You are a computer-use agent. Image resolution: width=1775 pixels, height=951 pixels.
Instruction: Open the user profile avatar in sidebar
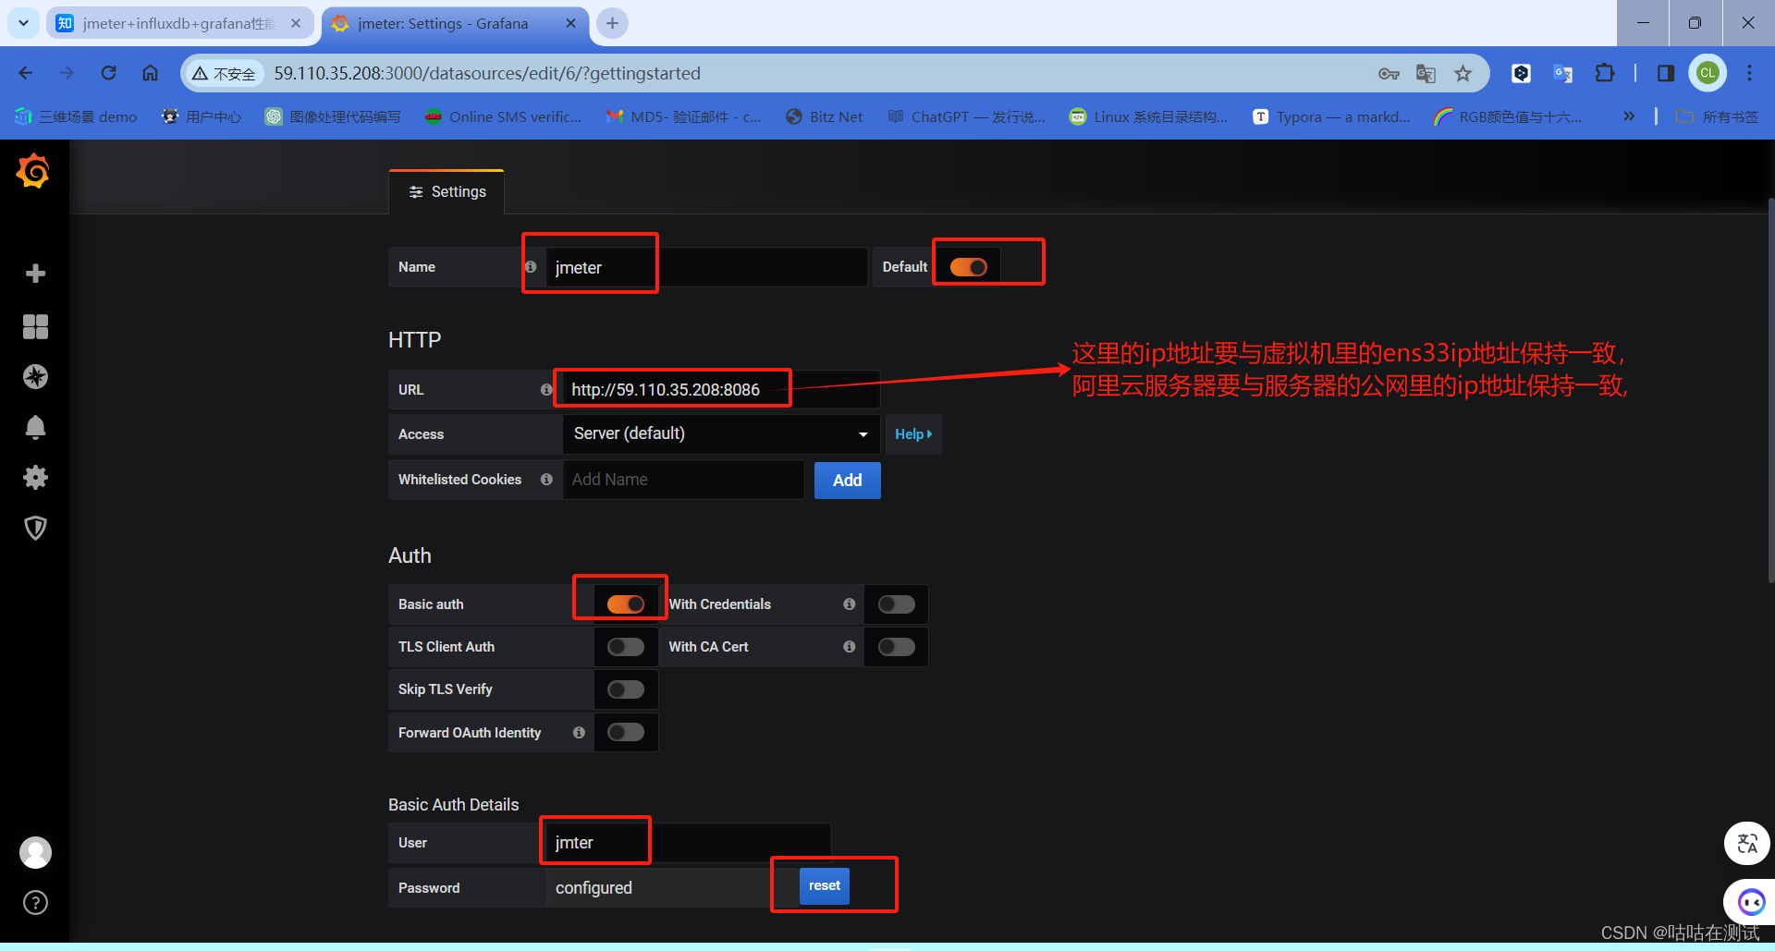tap(35, 852)
